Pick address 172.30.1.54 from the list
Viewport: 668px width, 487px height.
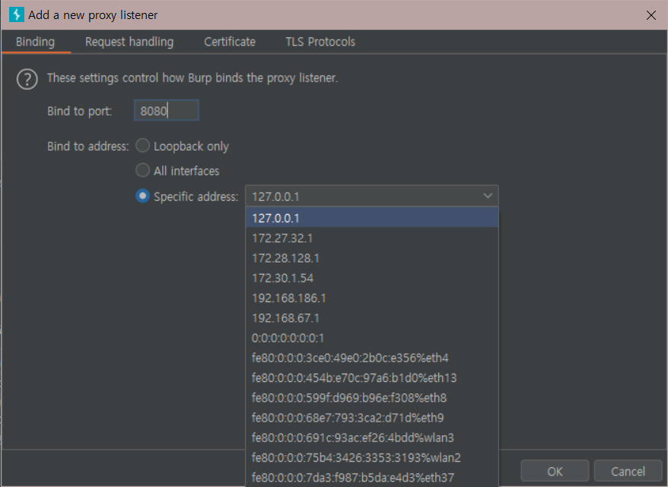(x=372, y=278)
